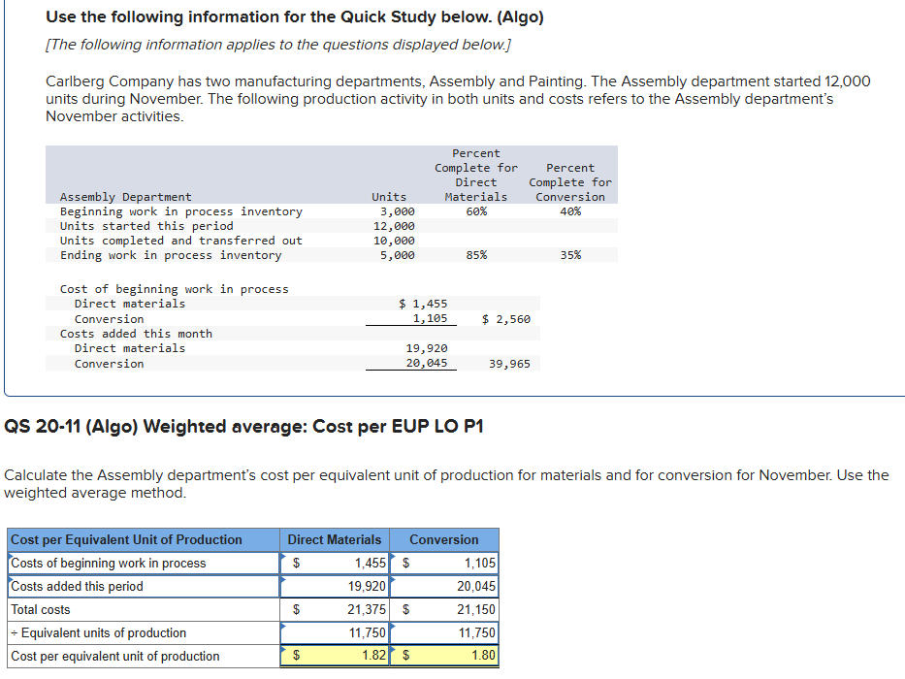Select the Direct Materials equivalent units cell
This screenshot has width=905, height=679.
tap(335, 633)
